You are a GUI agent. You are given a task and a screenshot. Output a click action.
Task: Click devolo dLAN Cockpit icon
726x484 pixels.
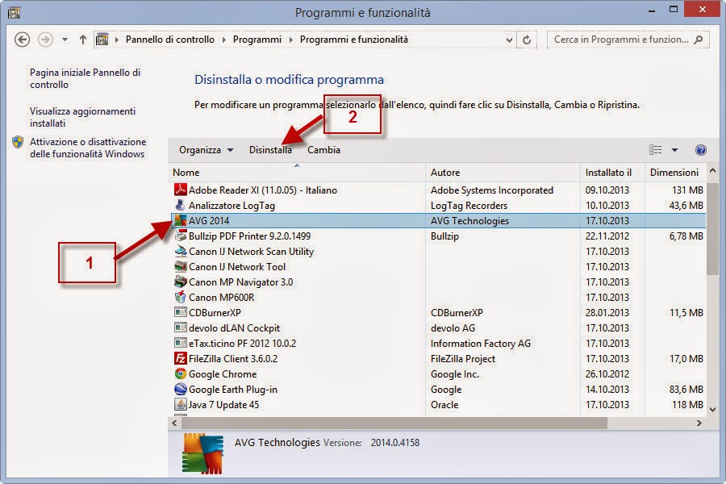click(x=180, y=328)
